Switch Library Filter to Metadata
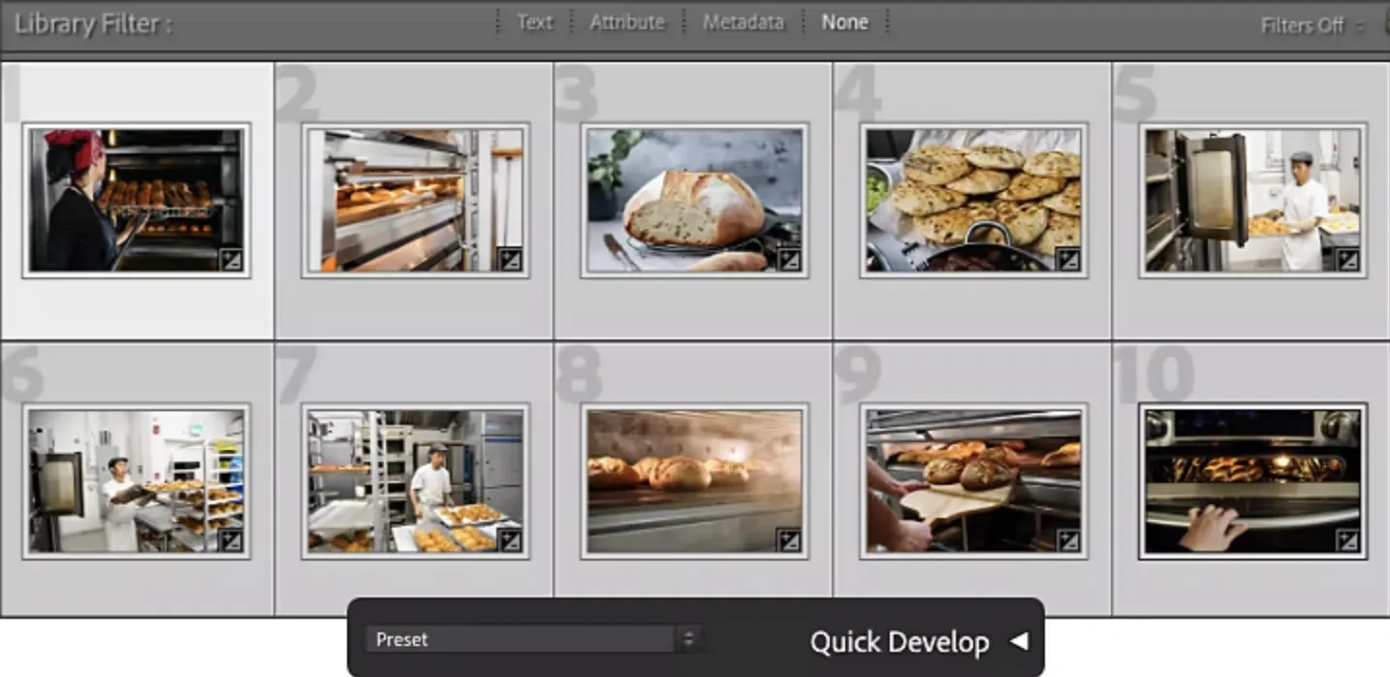Screen dimensions: 1390x677 pyautogui.click(x=742, y=22)
